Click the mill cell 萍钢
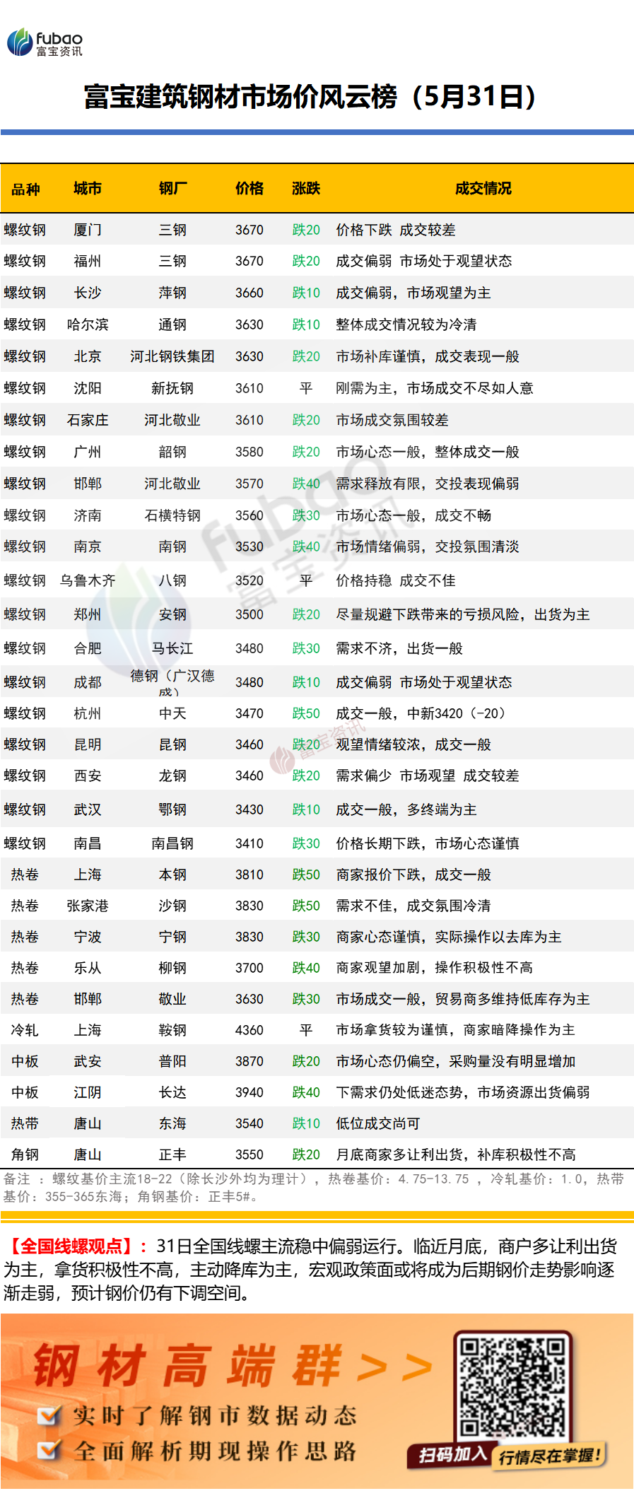The image size is (634, 1491). point(172,293)
